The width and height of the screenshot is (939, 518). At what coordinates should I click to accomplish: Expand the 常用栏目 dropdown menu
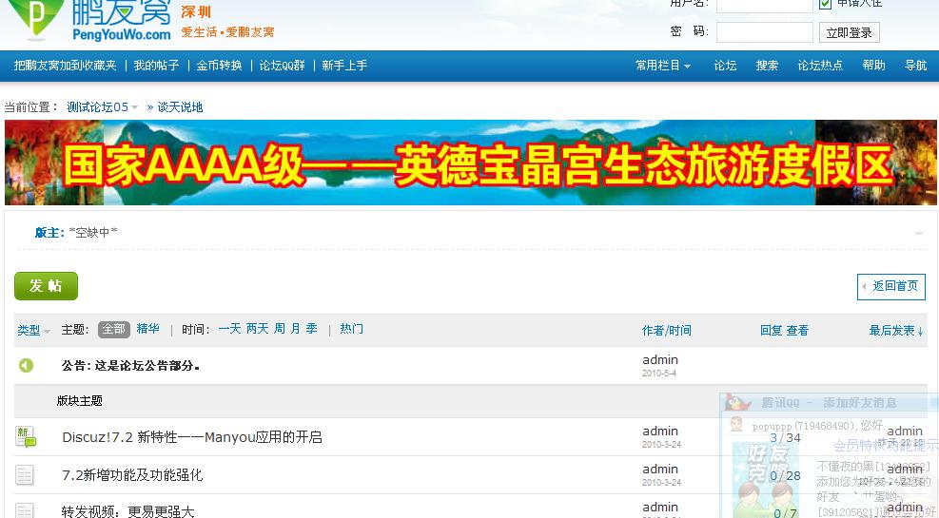click(x=663, y=66)
